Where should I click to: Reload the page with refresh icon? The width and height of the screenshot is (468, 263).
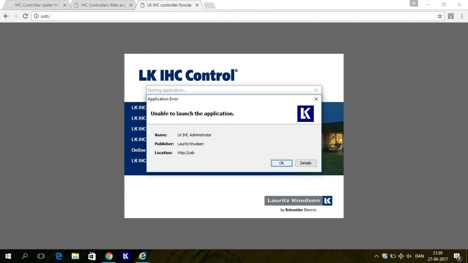pos(26,16)
